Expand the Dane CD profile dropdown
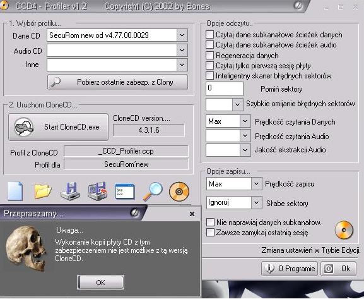Viewport: 364px width, 299px height. pos(182,35)
